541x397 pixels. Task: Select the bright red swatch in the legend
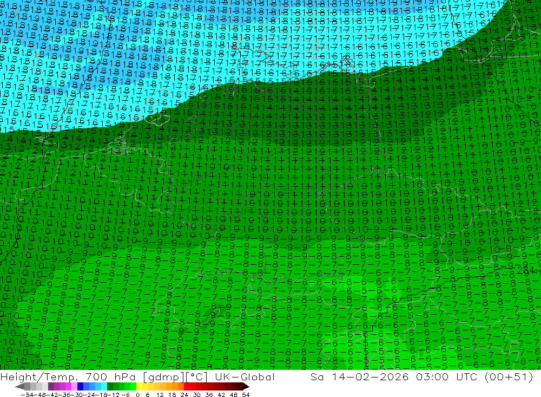187,386
